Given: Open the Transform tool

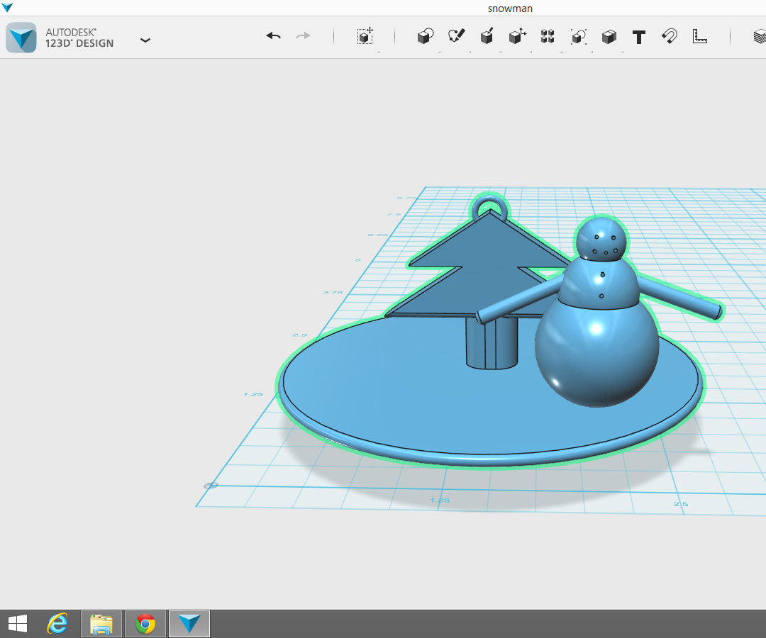Looking at the screenshot, I should coord(365,37).
